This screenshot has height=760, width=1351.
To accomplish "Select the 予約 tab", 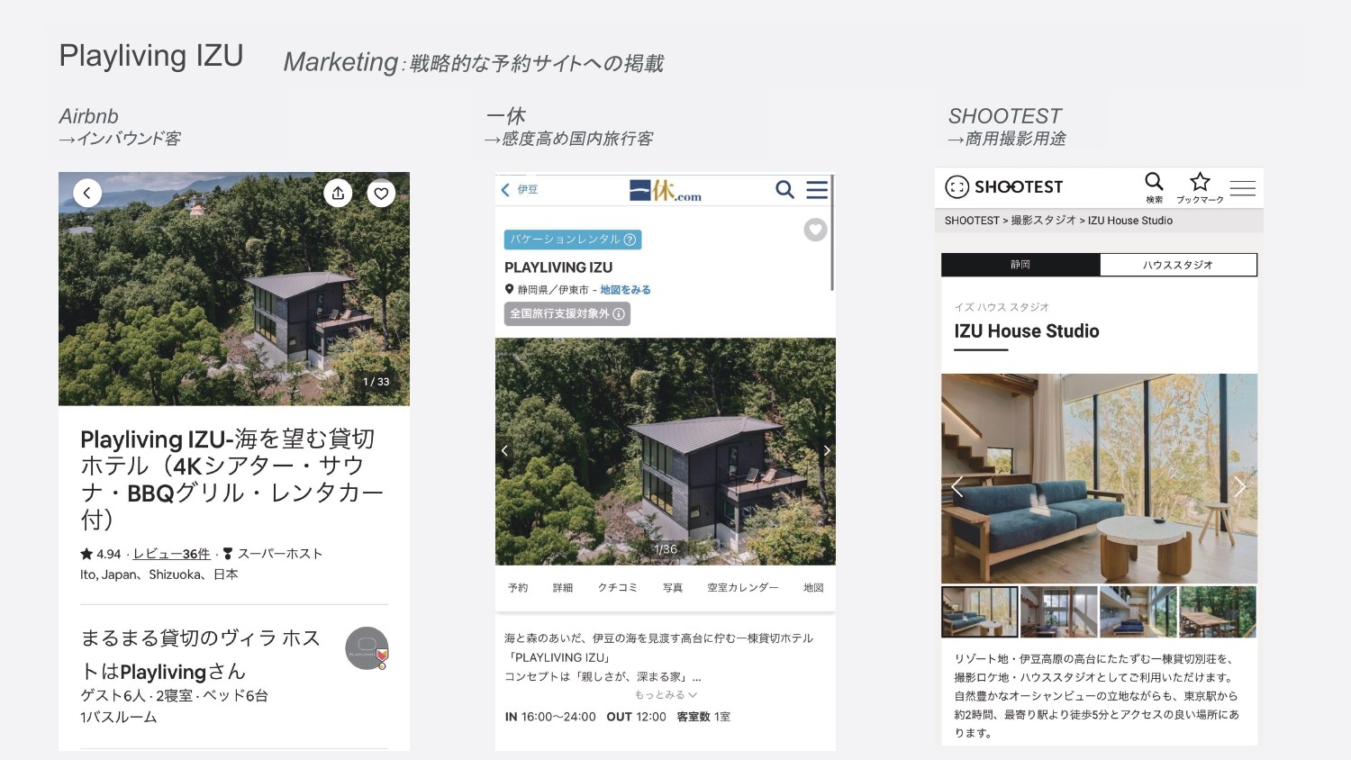I will tap(518, 587).
